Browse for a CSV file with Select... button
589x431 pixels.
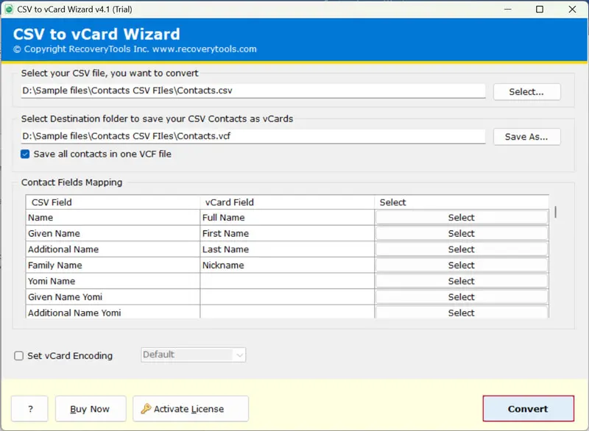click(526, 92)
